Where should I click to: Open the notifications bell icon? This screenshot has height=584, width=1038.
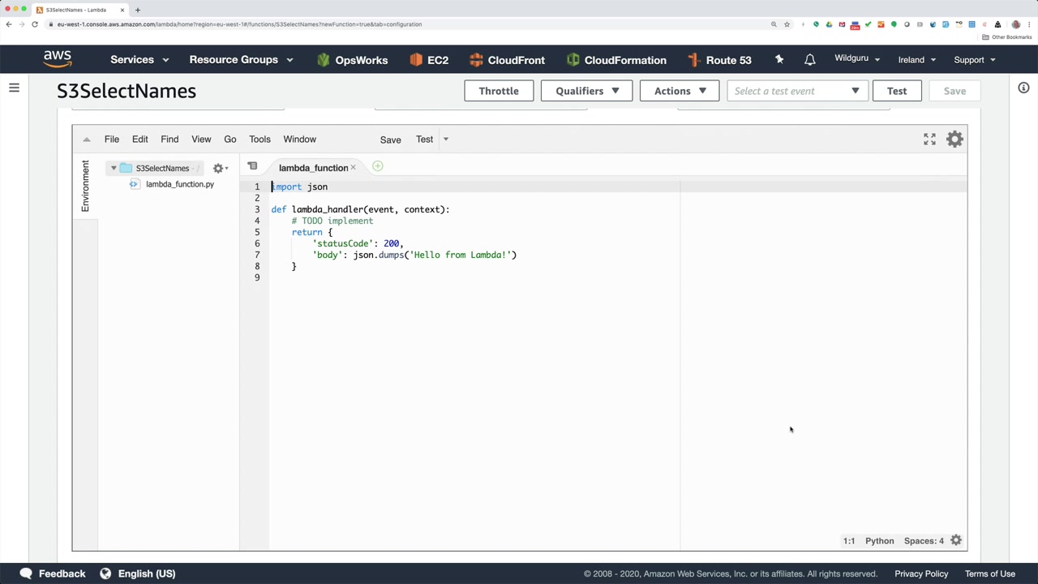(809, 60)
